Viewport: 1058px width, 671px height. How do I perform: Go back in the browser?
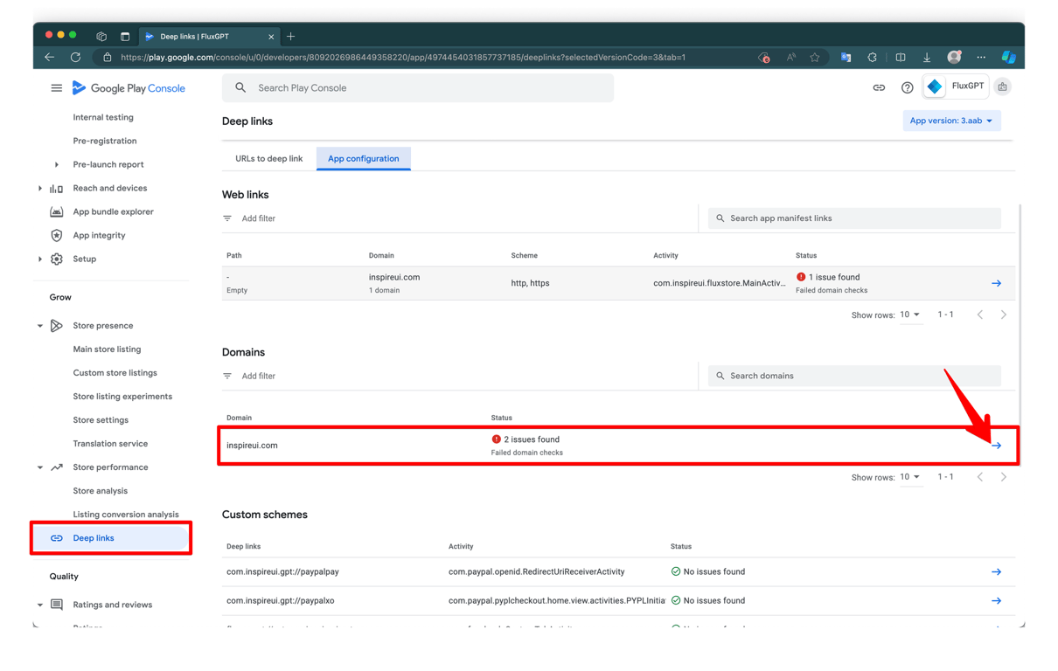(x=49, y=58)
